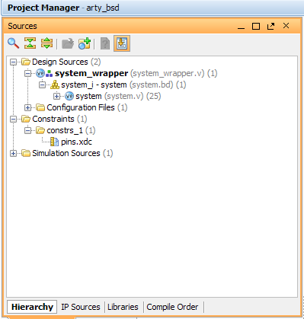Click the Collapse All icon
Screen dimensions: 304x319
pyautogui.click(x=30, y=43)
